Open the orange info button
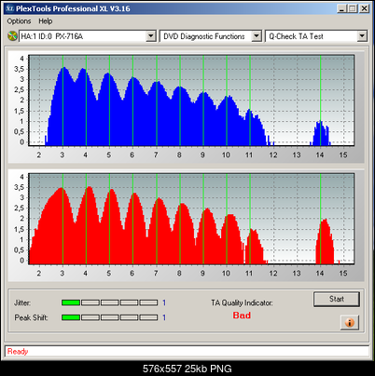This screenshot has height=376, width=375. tap(350, 323)
